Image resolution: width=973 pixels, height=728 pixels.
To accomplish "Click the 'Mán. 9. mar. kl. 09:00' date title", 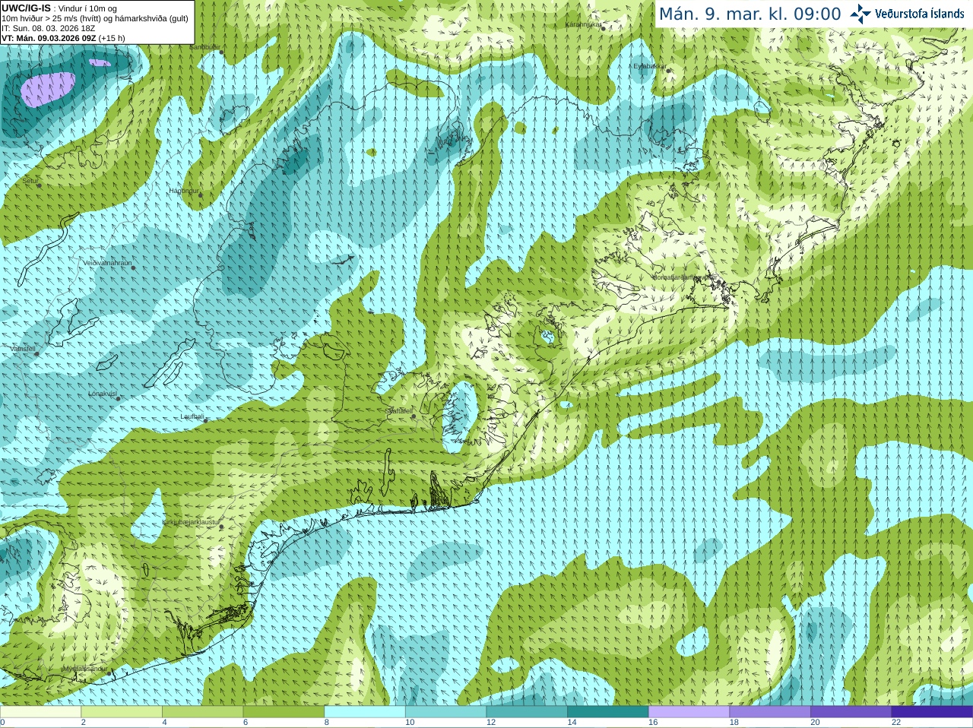I will [x=750, y=14].
